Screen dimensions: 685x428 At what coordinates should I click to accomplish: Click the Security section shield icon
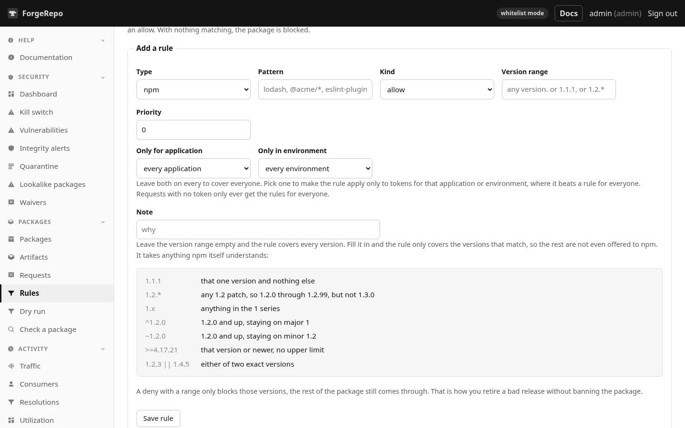click(10, 77)
